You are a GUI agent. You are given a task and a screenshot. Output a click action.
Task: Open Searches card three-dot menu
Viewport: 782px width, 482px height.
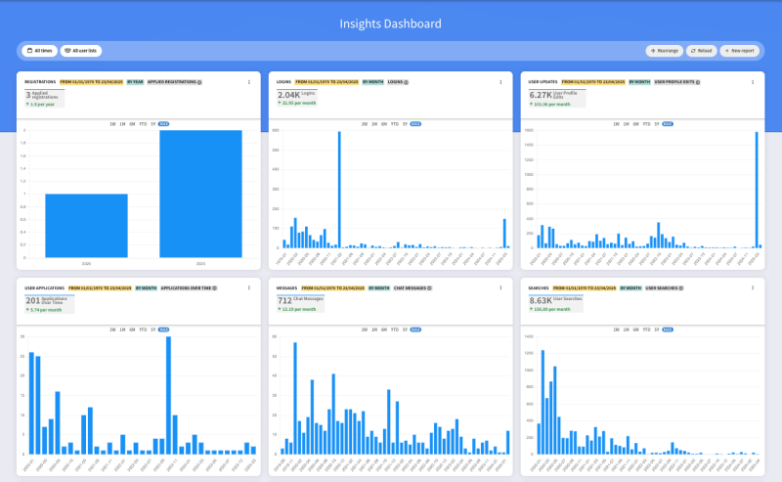tap(753, 287)
